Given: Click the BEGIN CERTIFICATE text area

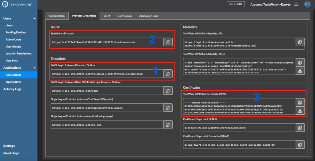Looking at the screenshot, I should pyautogui.click(x=239, y=106).
